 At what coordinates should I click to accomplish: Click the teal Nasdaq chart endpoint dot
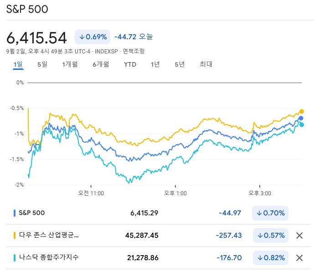pos(302,125)
